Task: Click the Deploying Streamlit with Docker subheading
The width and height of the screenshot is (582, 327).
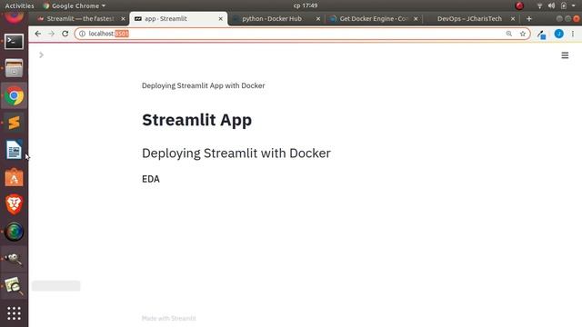Action: coord(236,154)
